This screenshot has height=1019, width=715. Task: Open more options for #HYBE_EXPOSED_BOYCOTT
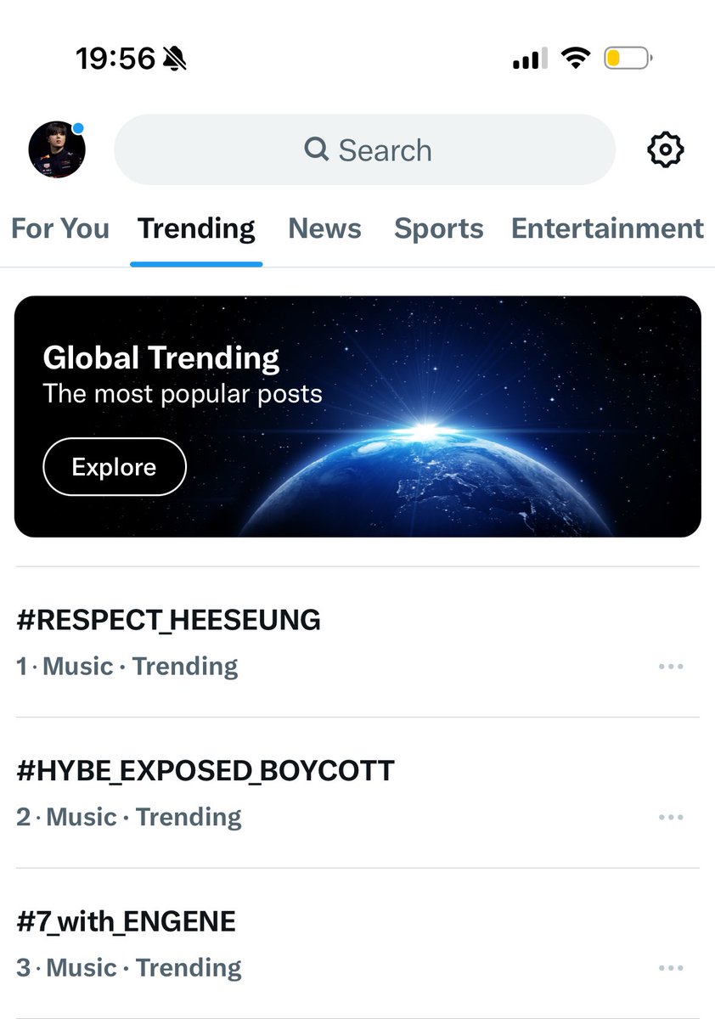(x=671, y=817)
